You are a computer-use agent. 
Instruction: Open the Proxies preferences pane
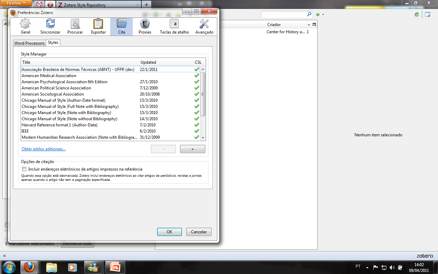(145, 27)
